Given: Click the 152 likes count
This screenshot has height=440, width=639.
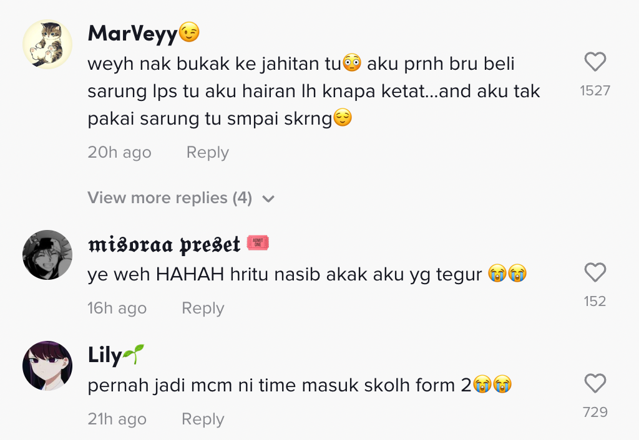Looking at the screenshot, I should pos(595,301).
